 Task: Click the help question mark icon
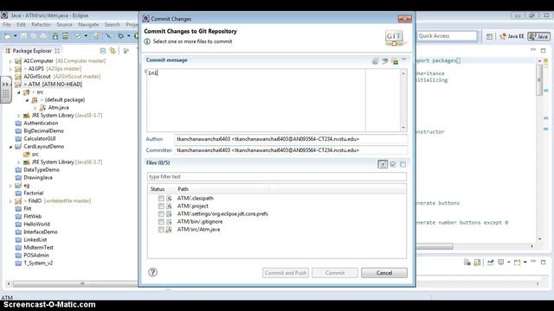coord(152,272)
